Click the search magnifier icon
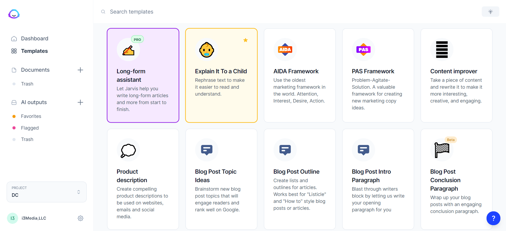Image resolution: width=506 pixels, height=231 pixels. point(103,12)
